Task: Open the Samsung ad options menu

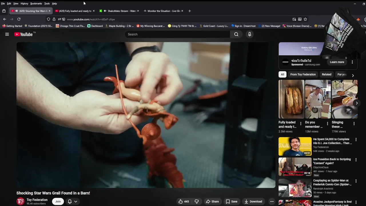Action: pos(352,62)
